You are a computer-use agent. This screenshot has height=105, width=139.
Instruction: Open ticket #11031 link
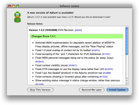[106, 54]
